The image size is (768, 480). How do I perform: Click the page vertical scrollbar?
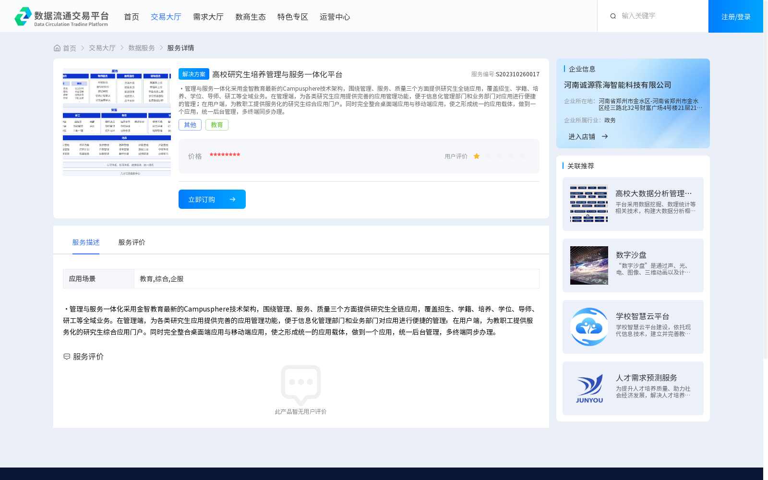pos(766,180)
